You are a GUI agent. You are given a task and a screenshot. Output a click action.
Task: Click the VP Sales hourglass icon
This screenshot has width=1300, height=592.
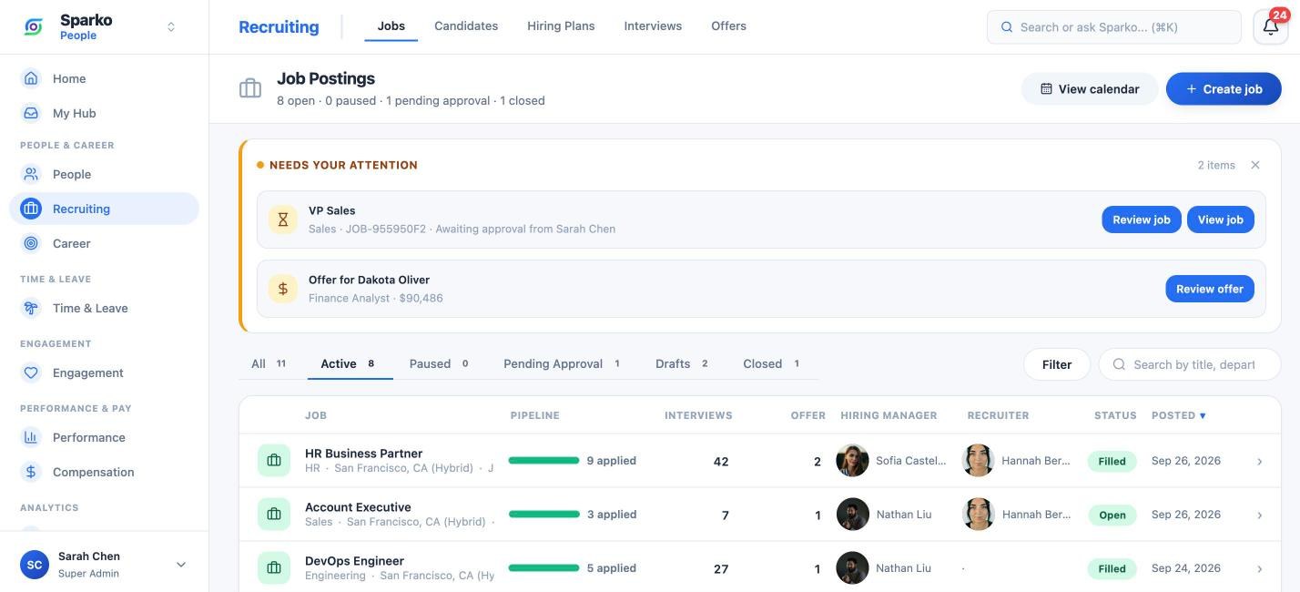(283, 219)
